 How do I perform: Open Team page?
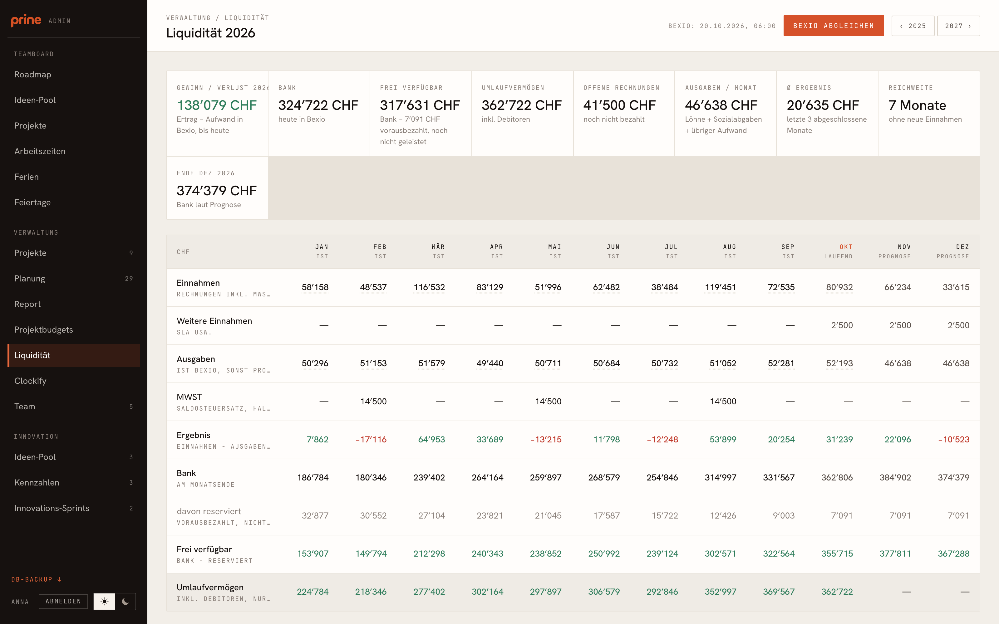pos(73,407)
